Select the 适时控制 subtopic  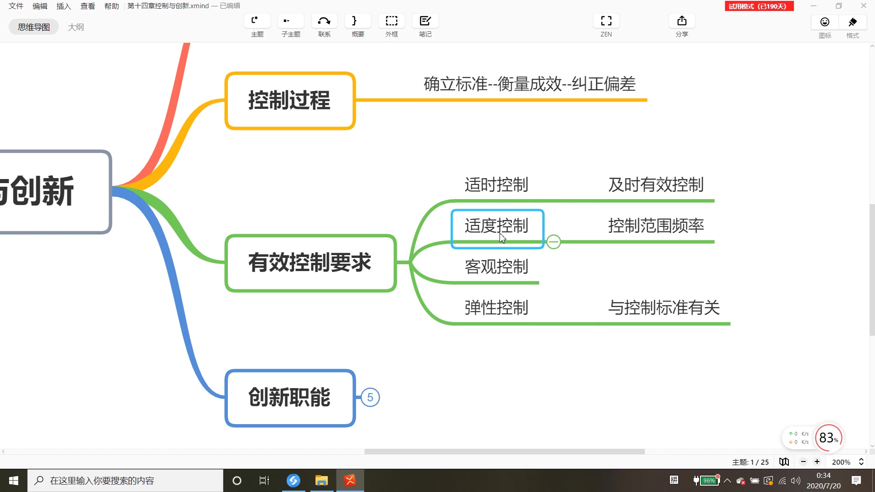click(x=496, y=185)
